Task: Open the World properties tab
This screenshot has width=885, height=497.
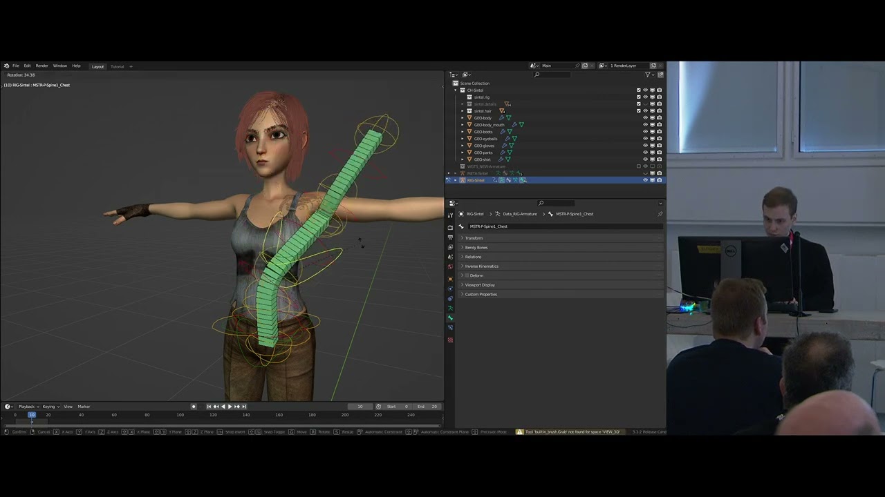Action: pyautogui.click(x=450, y=266)
